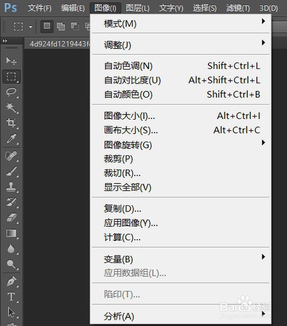Viewport: 287px width, 326px height.
Task: Choose Subtract from Selection mode
Action: point(75,26)
